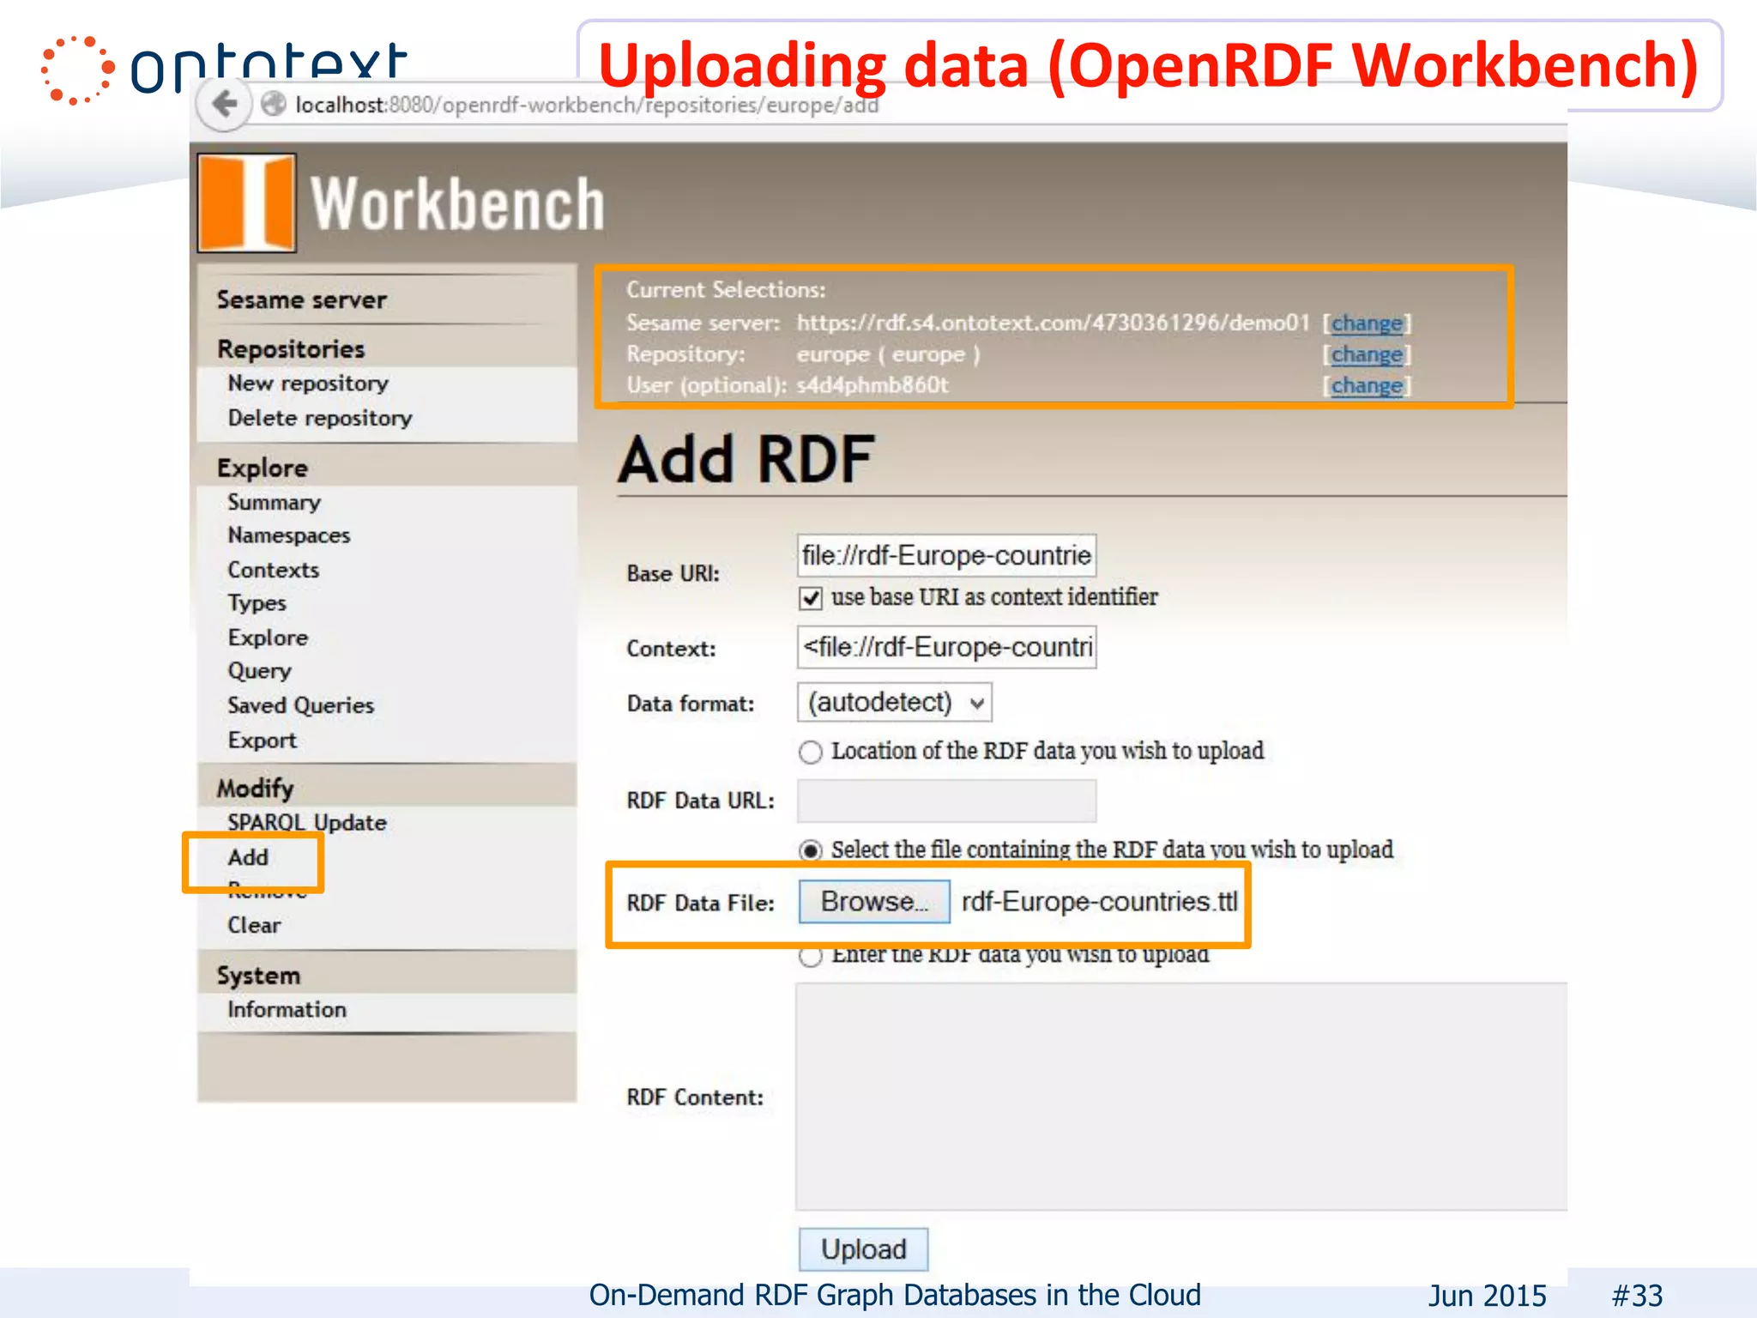Select Enter the RDF data radio button
1757x1318 pixels.
pos(811,957)
